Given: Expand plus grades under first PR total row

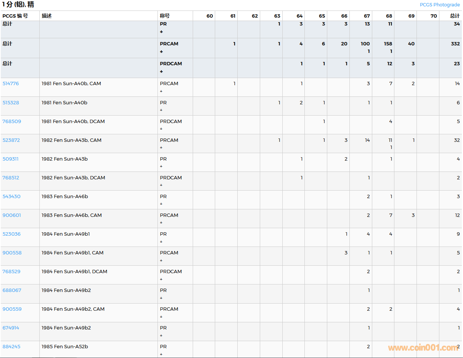Looking at the screenshot, I should pos(161,32).
